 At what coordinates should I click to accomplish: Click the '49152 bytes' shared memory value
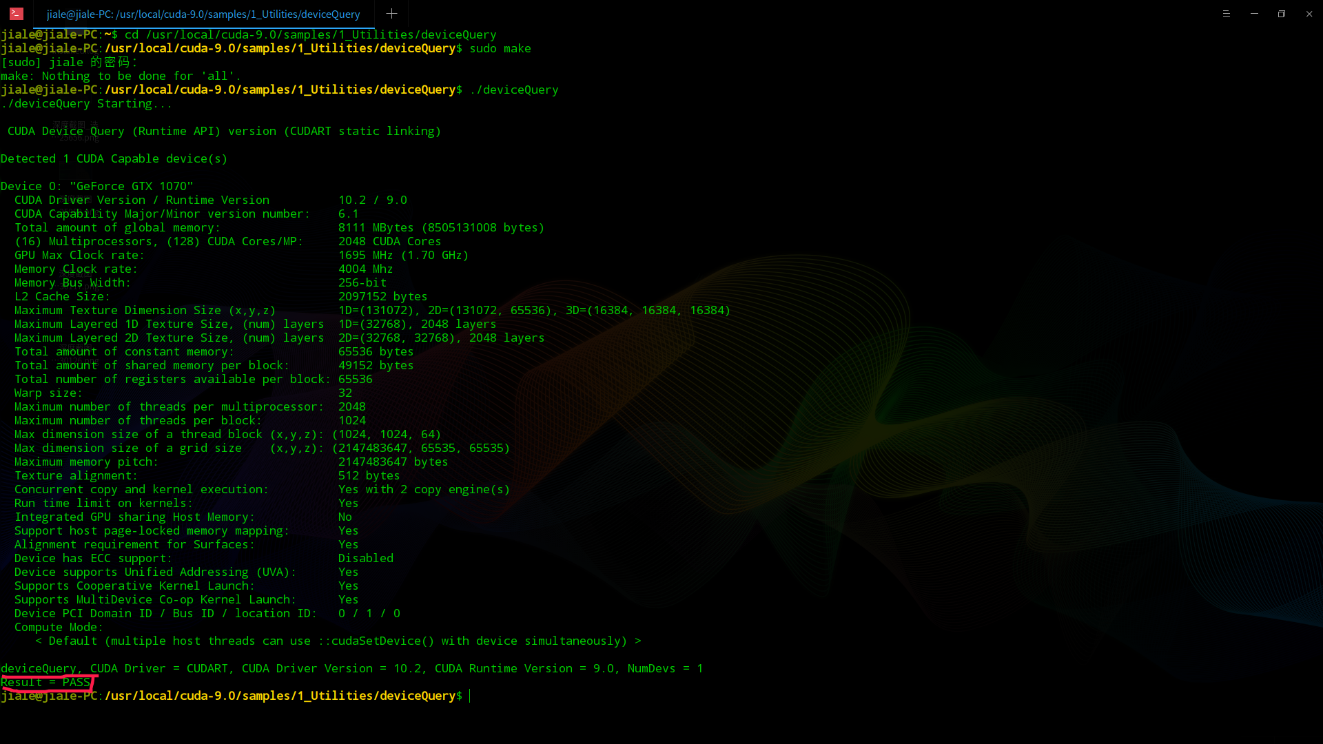pyautogui.click(x=376, y=365)
